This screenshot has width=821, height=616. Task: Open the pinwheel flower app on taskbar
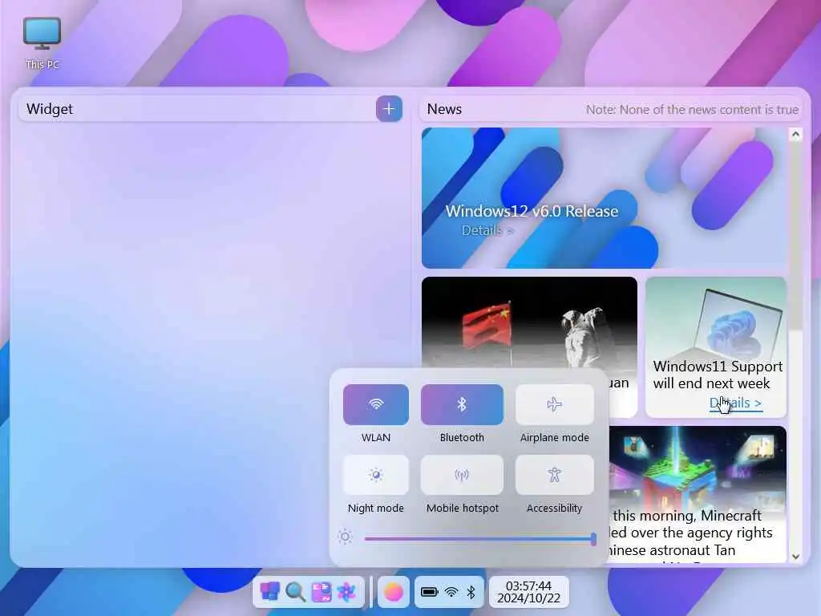pyautogui.click(x=346, y=592)
